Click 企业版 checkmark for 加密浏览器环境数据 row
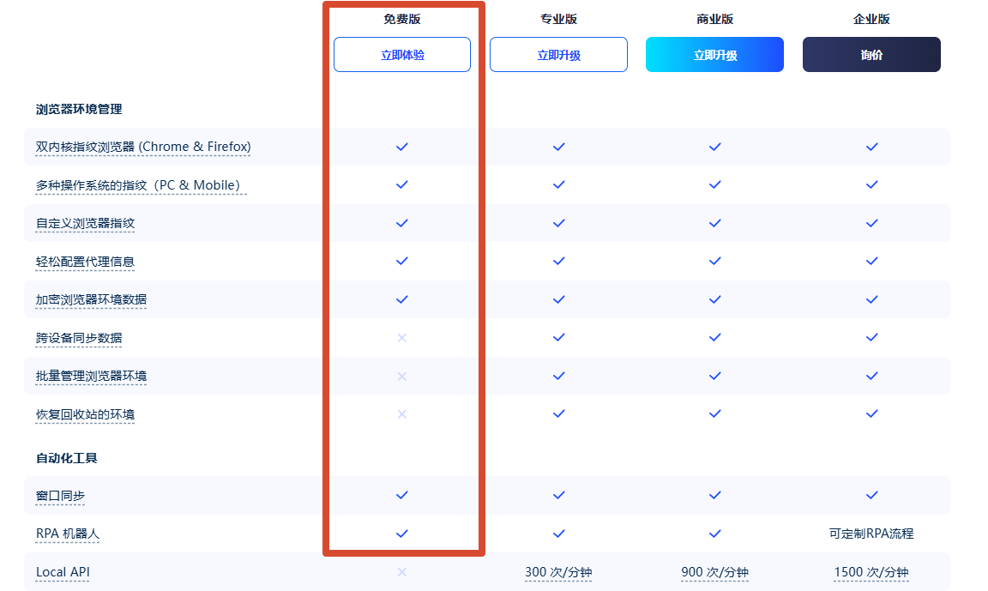Screen dimensions: 988x591 coord(871,299)
